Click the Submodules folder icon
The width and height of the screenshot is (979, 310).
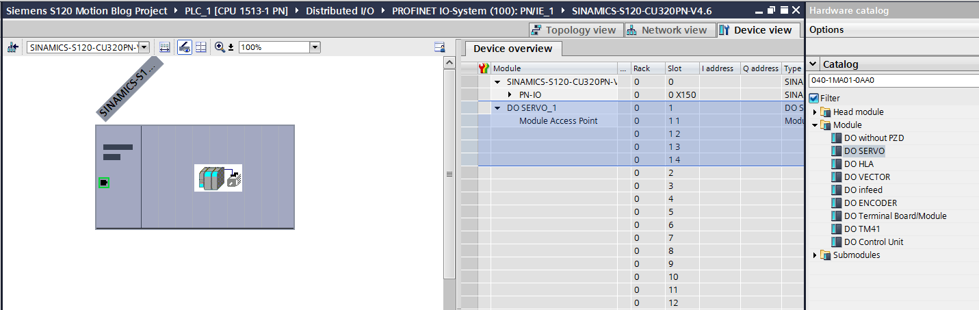[x=826, y=255]
